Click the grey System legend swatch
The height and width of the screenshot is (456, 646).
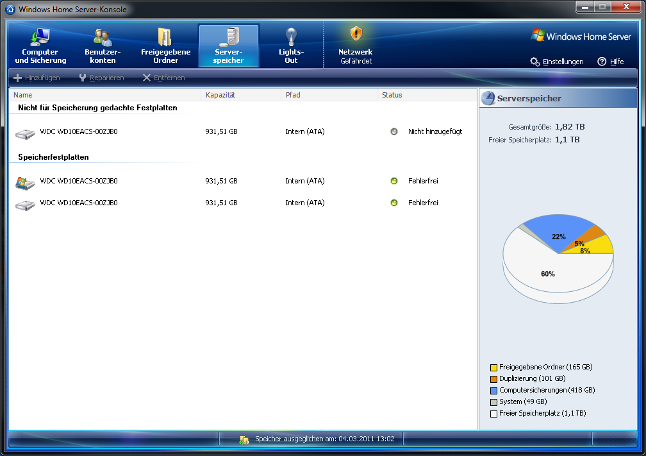tap(493, 402)
